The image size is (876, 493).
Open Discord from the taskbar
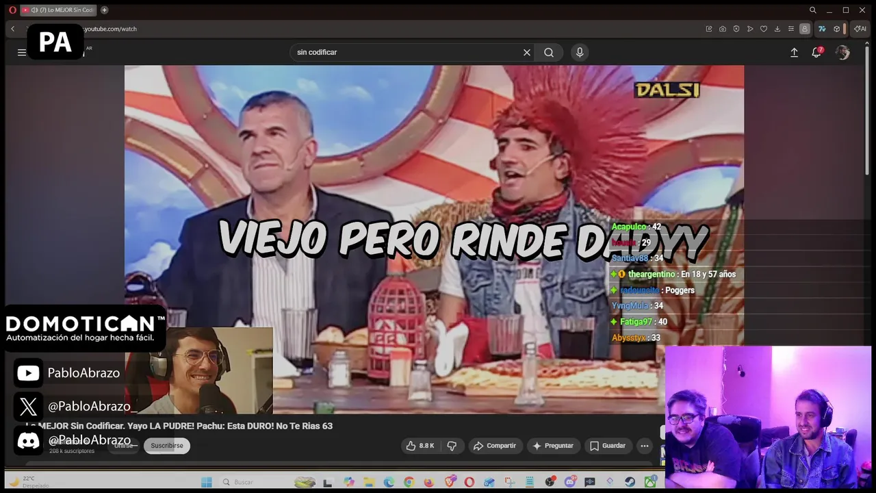coord(570,482)
